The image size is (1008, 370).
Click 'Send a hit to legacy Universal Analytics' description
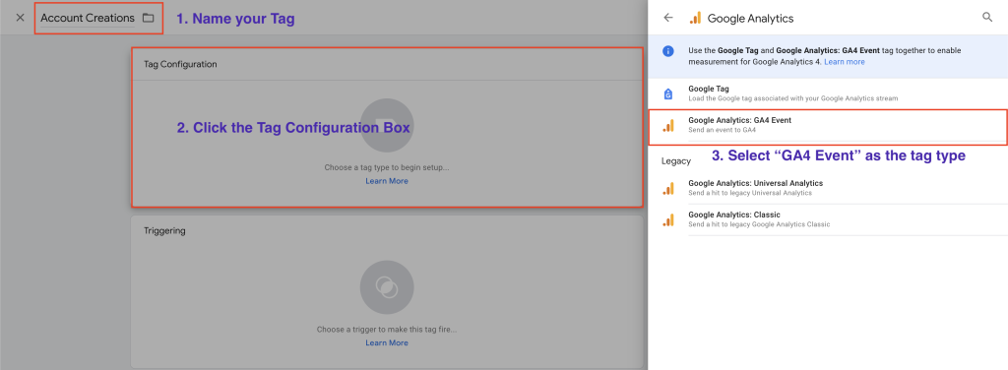coord(750,193)
